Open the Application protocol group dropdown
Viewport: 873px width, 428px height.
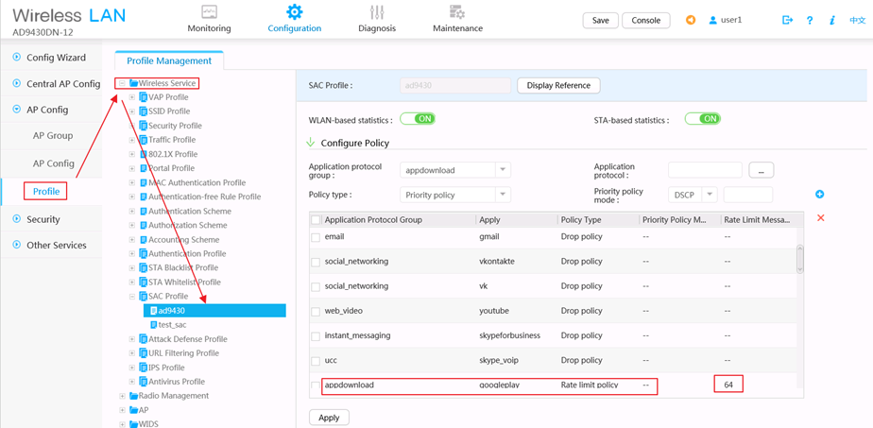tap(503, 170)
